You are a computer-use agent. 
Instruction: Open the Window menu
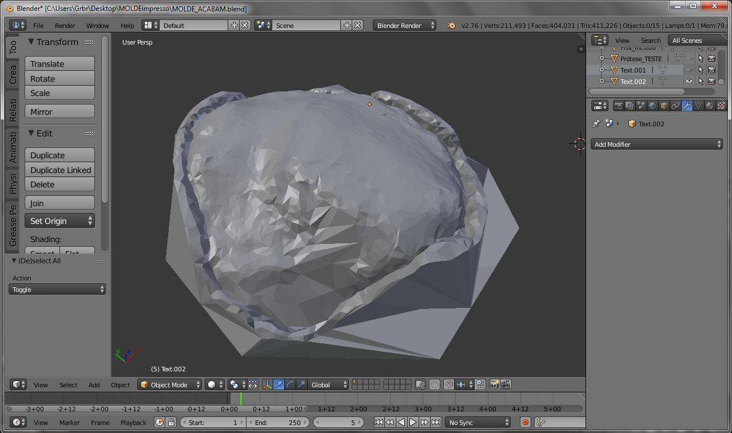(98, 26)
